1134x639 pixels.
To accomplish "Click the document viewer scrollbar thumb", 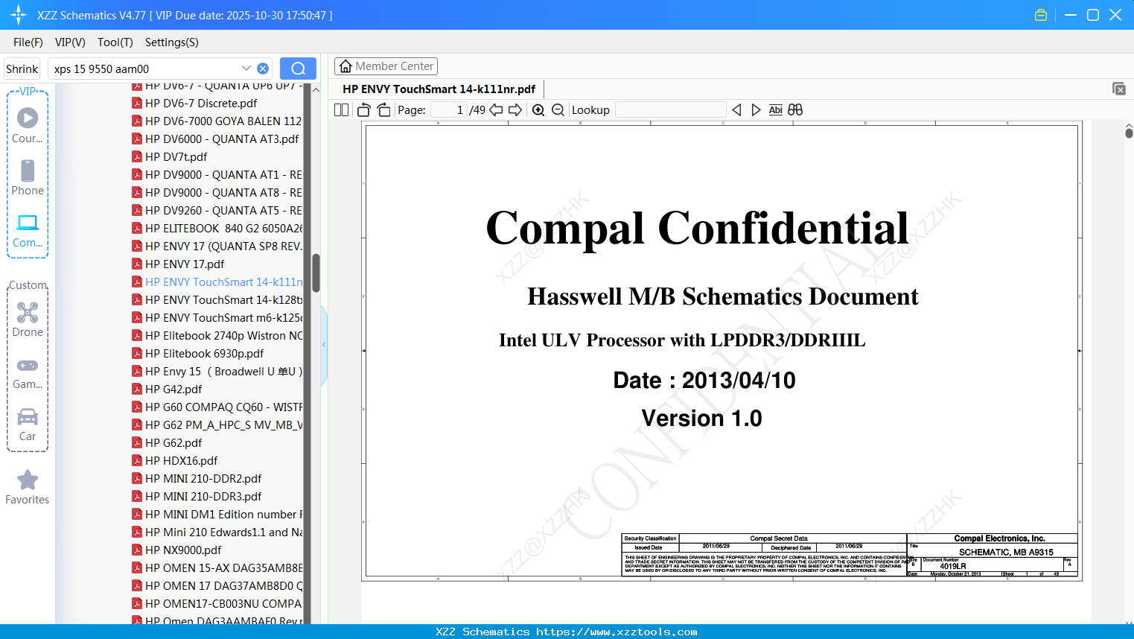I will tap(1129, 133).
